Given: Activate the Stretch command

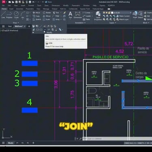Looking at the screenshot, I should 37,19.
